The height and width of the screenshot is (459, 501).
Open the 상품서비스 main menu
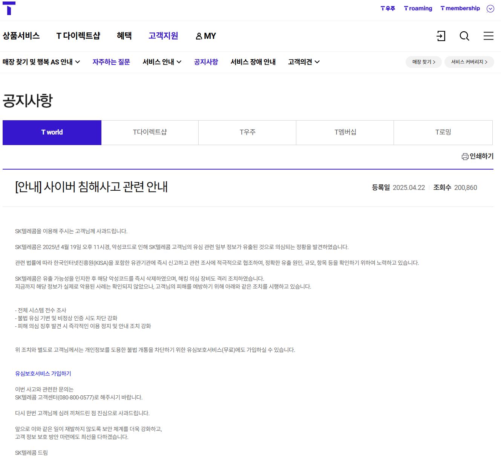(21, 36)
